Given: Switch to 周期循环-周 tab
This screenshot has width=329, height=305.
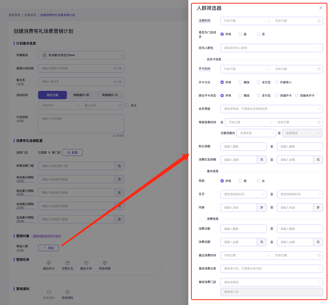Looking at the screenshot, I should pyautogui.click(x=81, y=95).
